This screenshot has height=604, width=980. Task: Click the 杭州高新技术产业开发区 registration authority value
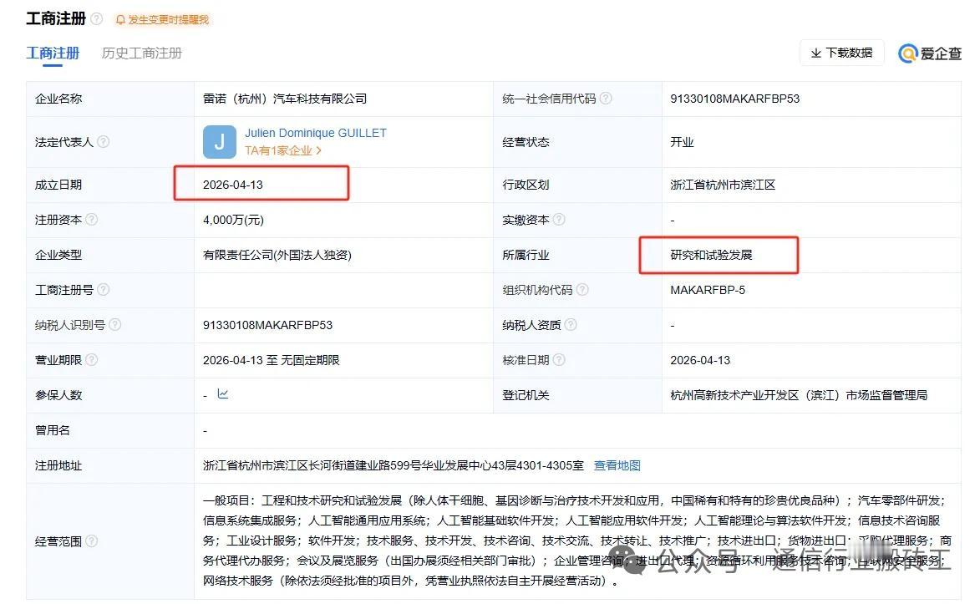click(x=799, y=395)
